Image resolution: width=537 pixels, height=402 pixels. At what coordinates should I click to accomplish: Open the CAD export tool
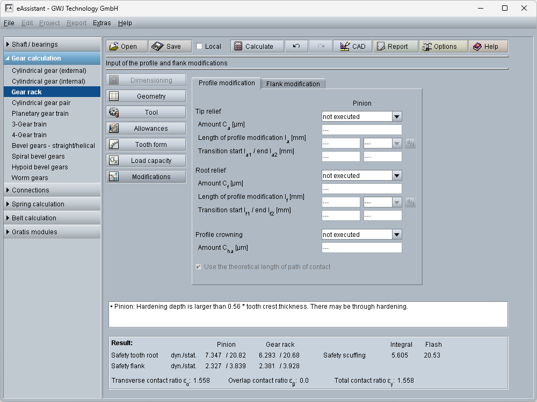[352, 47]
